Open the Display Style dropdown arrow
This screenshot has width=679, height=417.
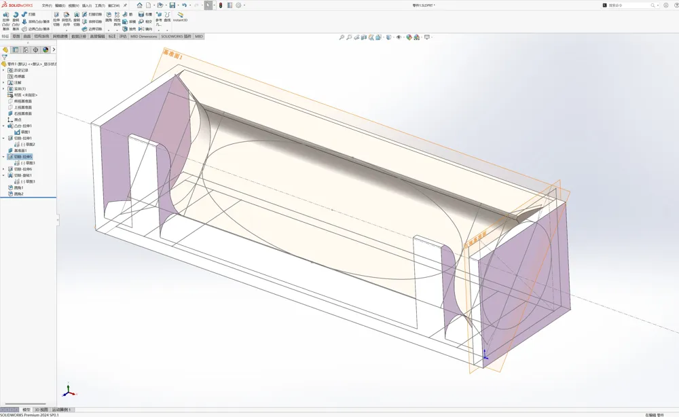click(392, 37)
